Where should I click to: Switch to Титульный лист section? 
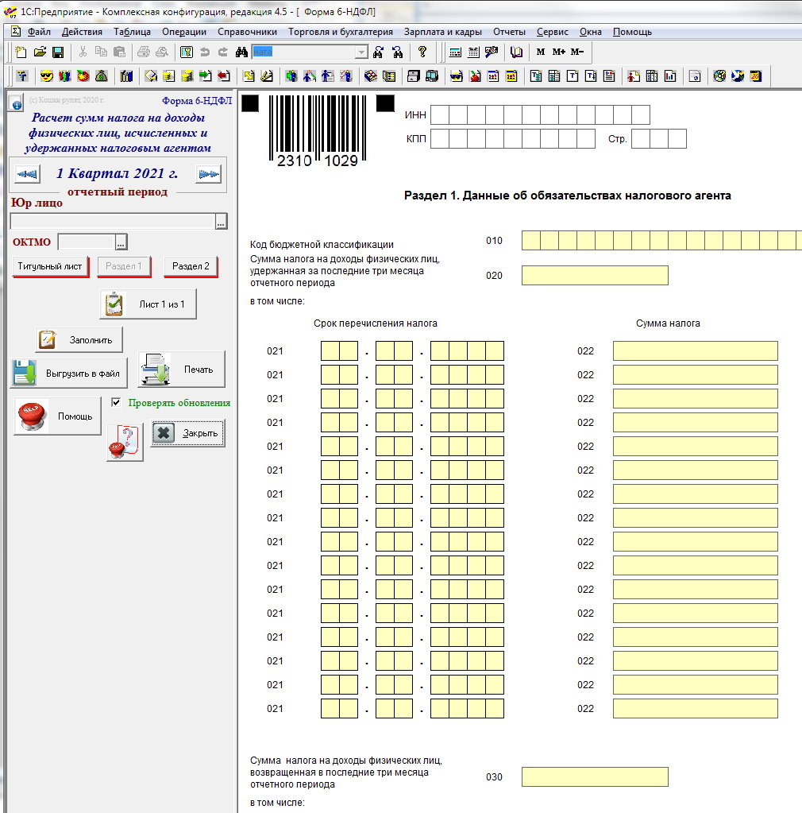tap(50, 266)
